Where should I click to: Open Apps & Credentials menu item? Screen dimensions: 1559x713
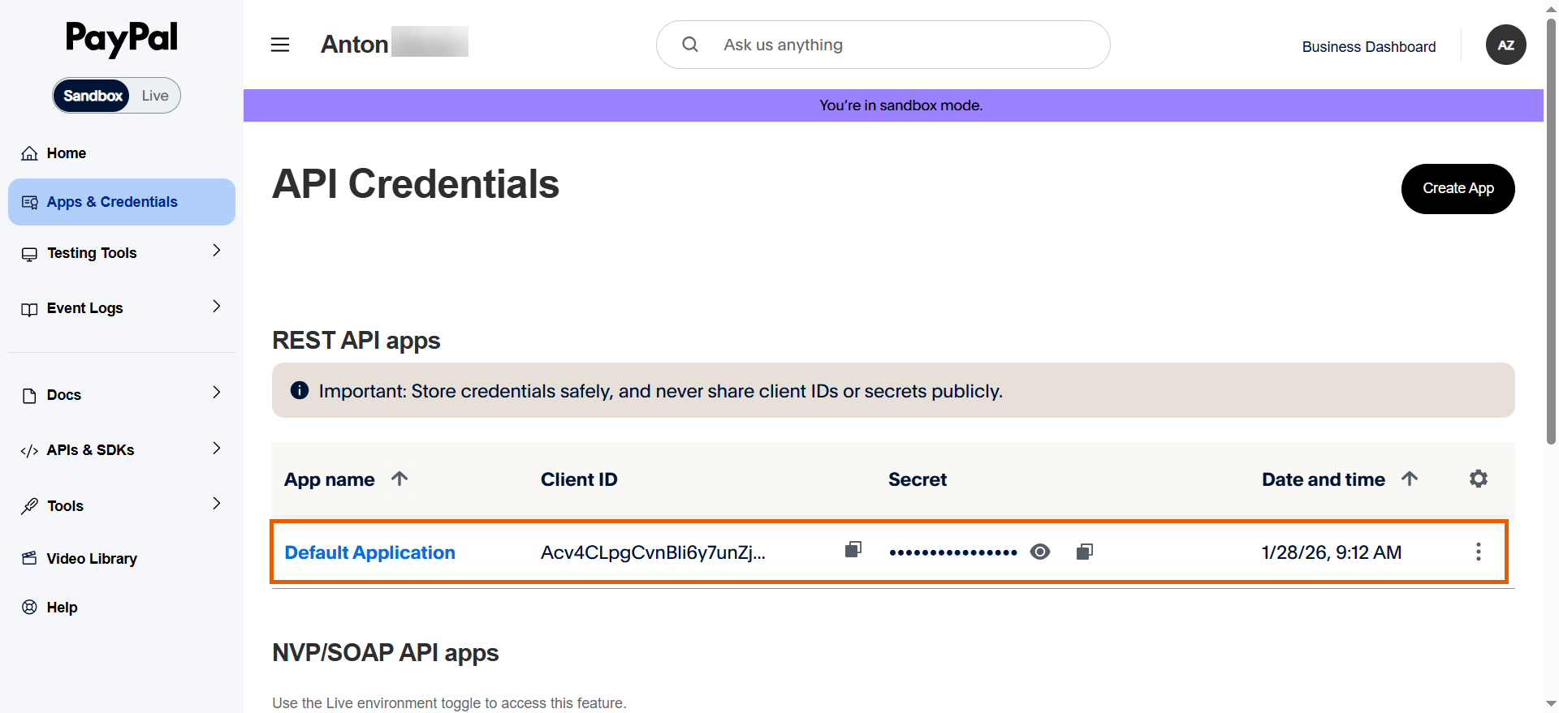point(122,202)
